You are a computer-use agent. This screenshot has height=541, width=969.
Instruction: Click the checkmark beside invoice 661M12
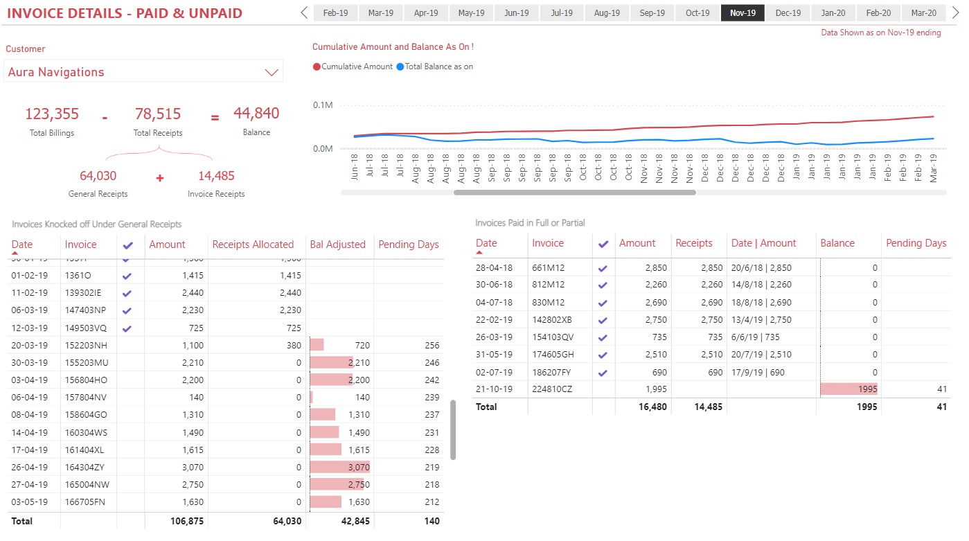click(x=603, y=268)
